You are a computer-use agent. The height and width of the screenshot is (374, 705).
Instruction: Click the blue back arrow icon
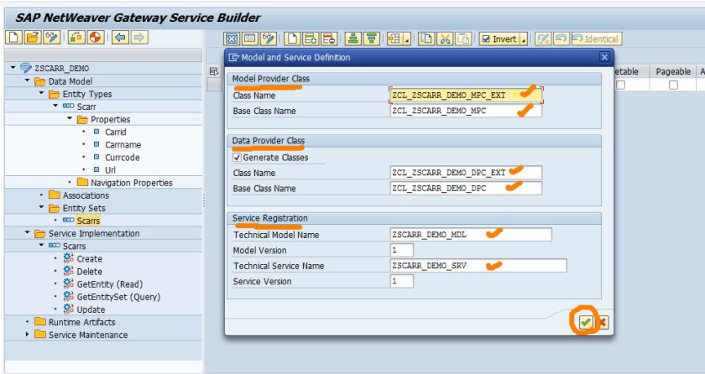[121, 37]
